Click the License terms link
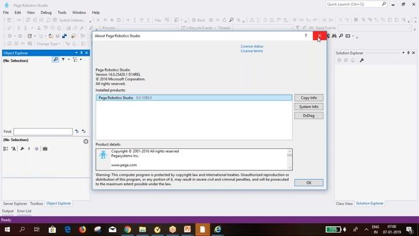The height and width of the screenshot is (236, 419). (x=251, y=51)
